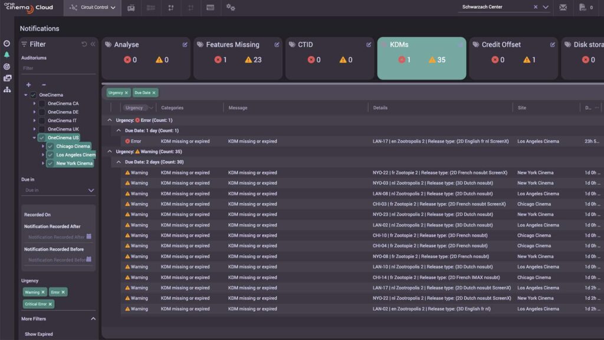The height and width of the screenshot is (340, 604).
Task: Click the Auditoriums filter text field
Action: pos(58,68)
